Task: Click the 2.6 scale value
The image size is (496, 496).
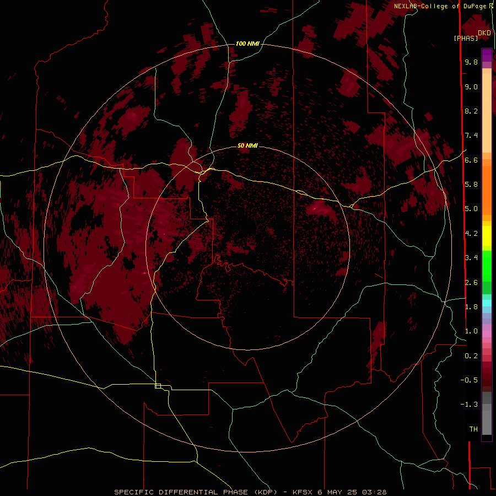Action: pos(471,283)
